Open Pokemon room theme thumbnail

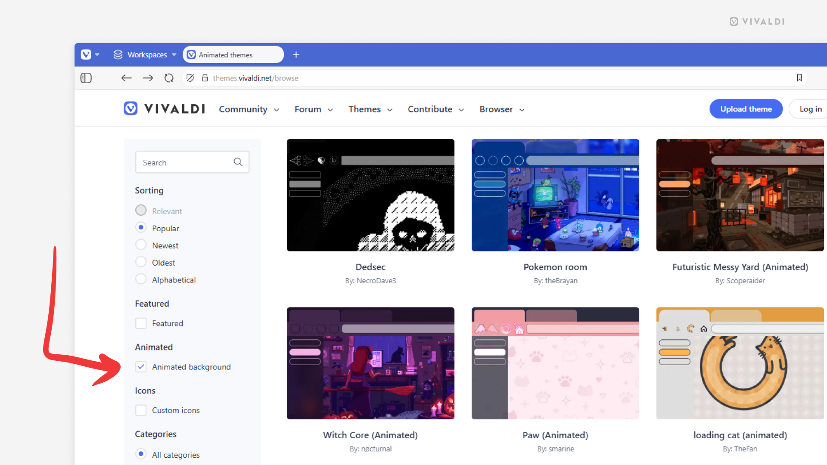tap(555, 195)
